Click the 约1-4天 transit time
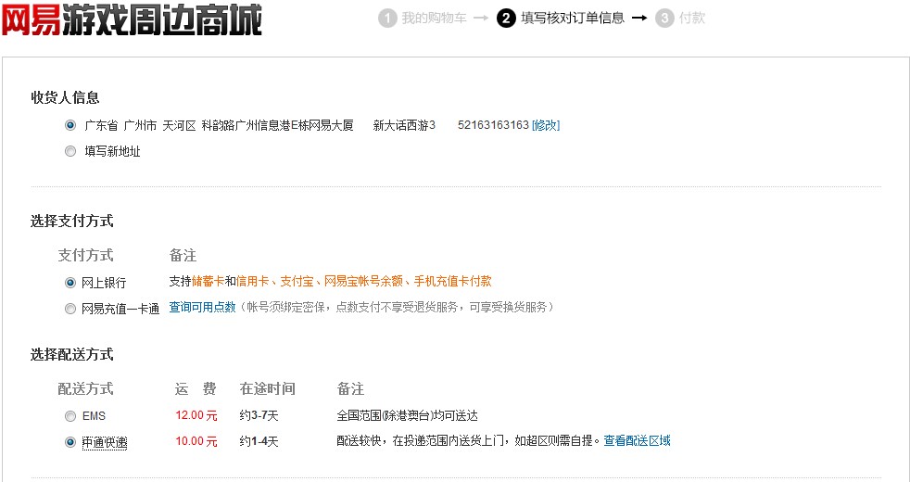The width and height of the screenshot is (910, 482). [259, 441]
